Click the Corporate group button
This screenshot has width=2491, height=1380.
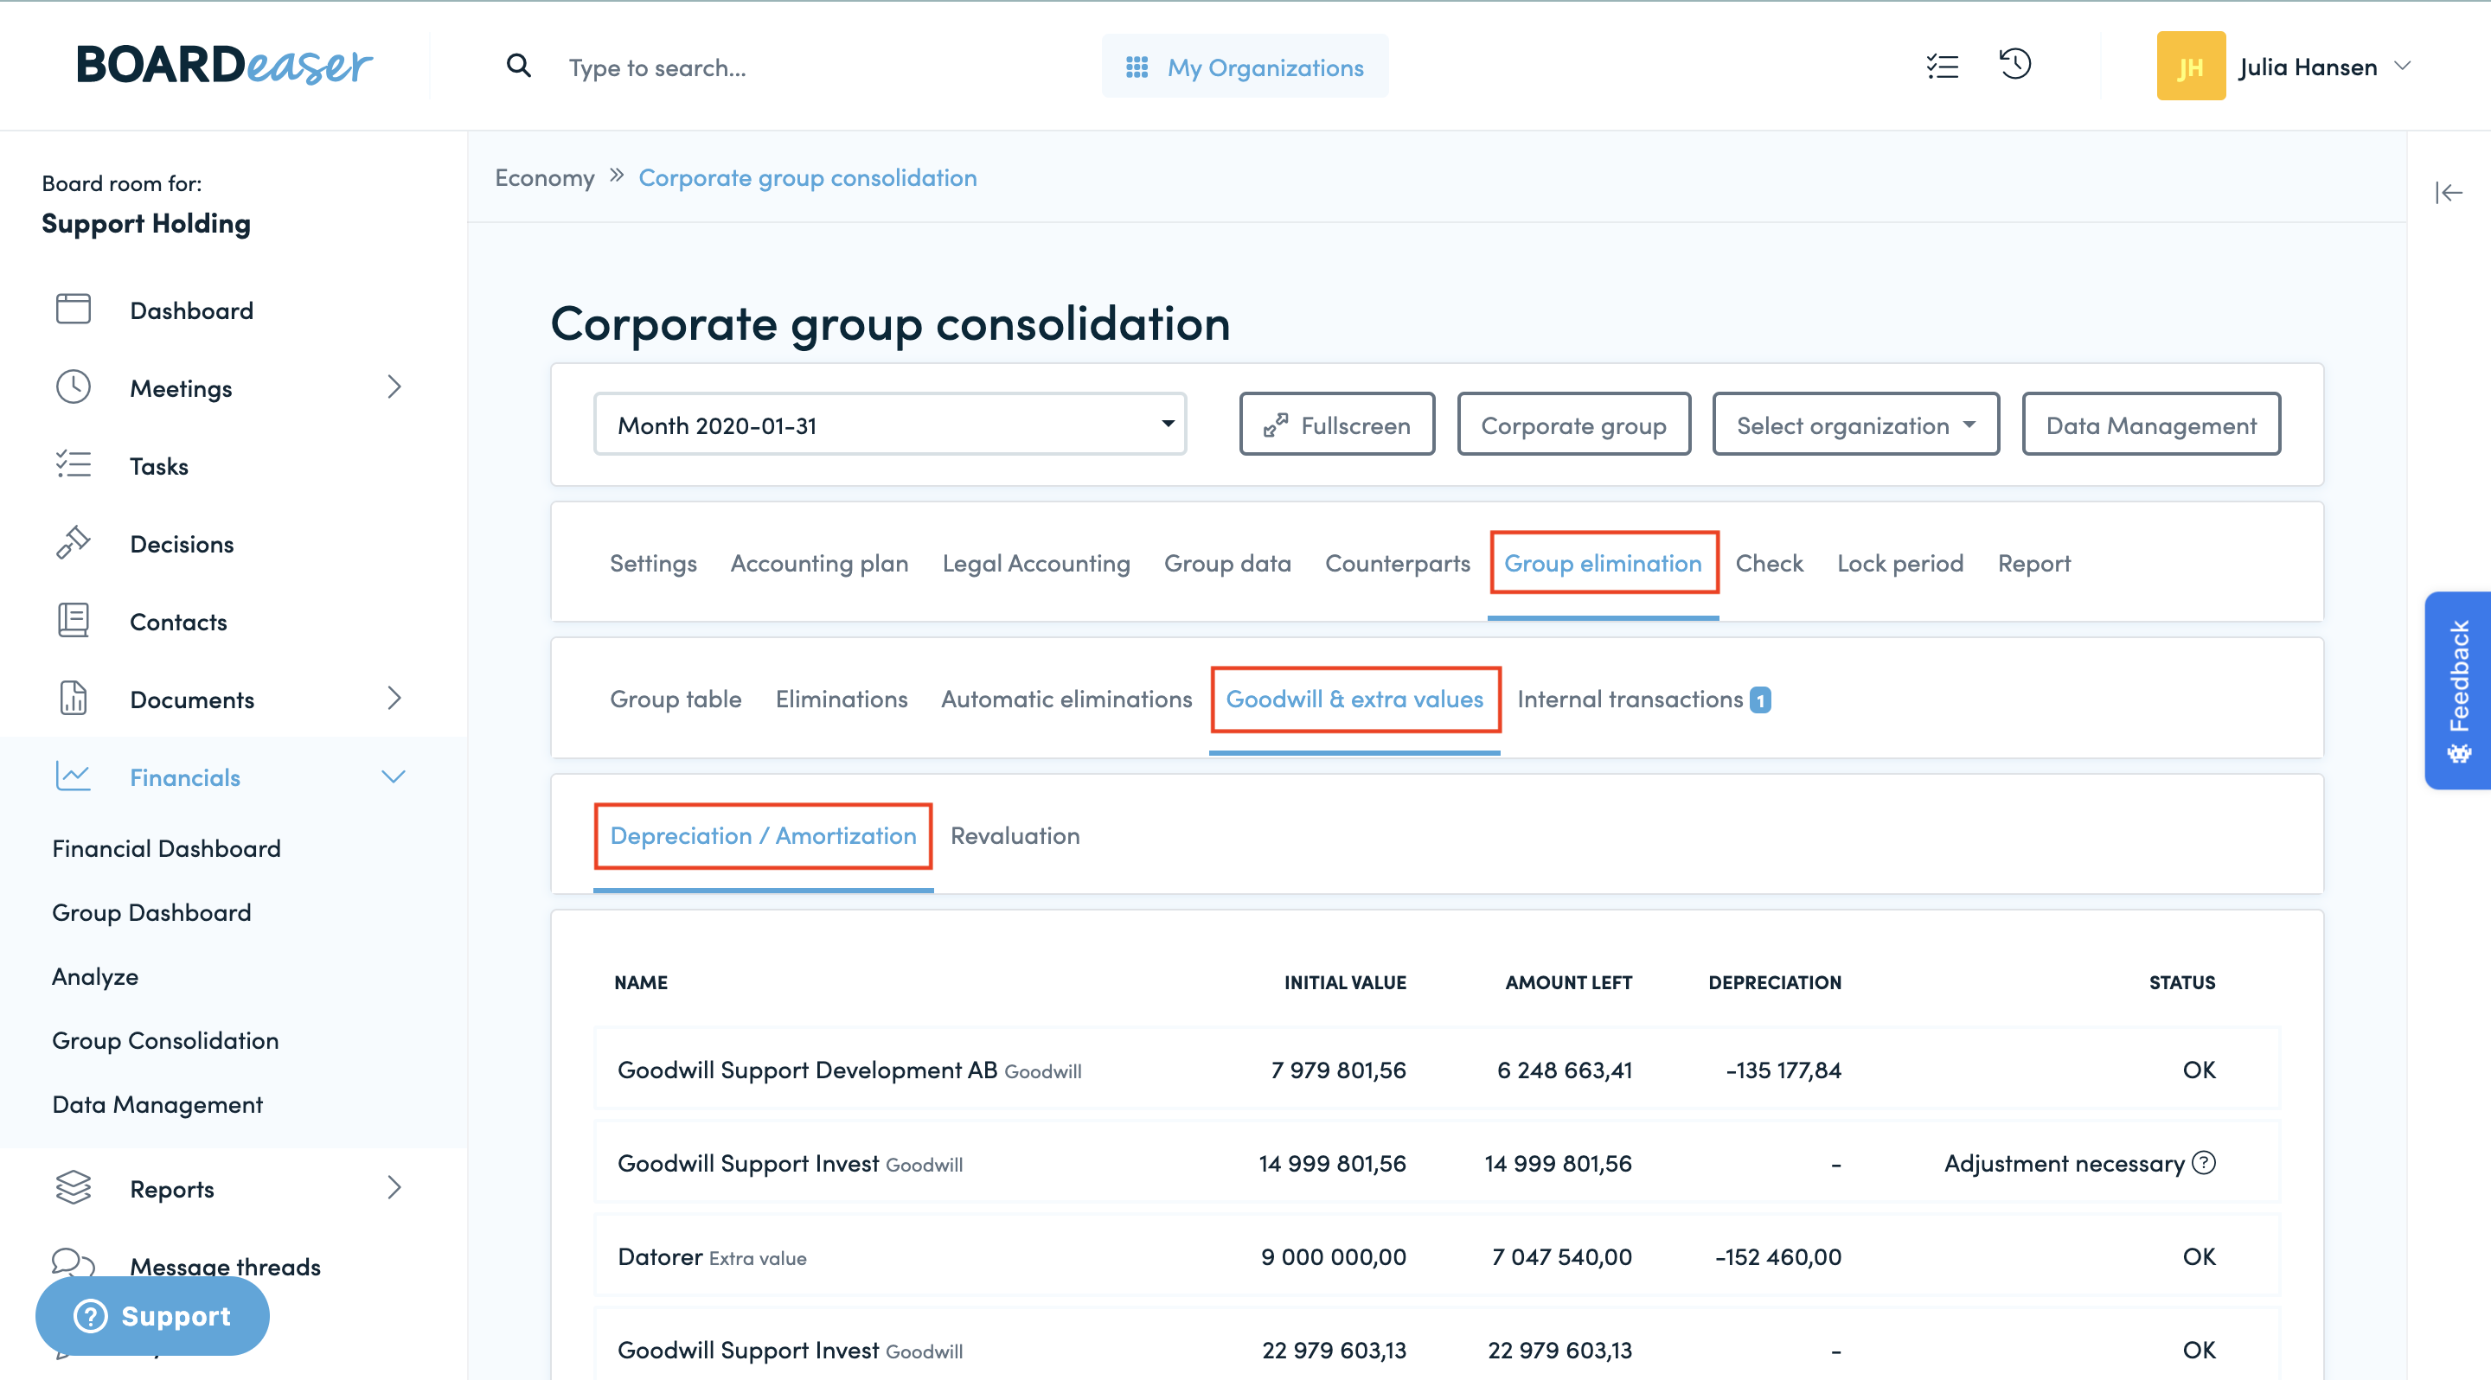click(1573, 425)
